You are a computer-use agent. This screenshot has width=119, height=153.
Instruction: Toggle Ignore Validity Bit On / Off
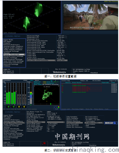click(x=51, y=128)
